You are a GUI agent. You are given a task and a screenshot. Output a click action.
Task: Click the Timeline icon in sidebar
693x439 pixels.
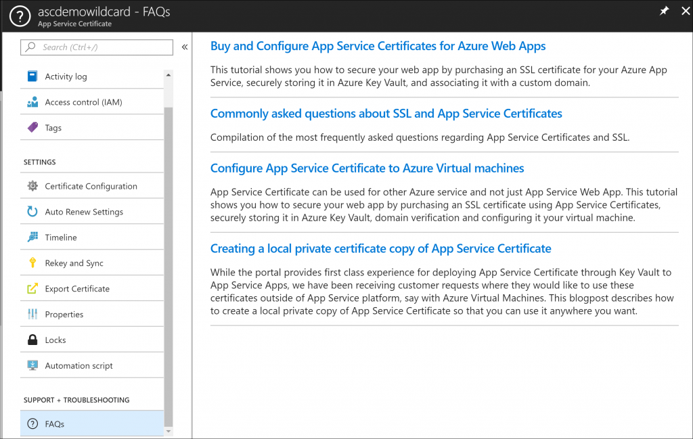pos(32,237)
